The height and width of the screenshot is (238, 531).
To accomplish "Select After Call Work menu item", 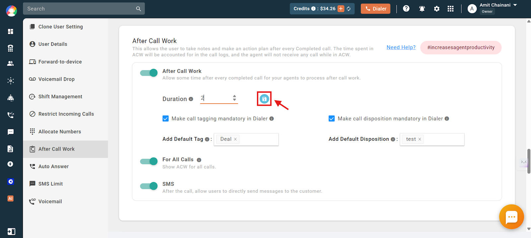I will pyautogui.click(x=65, y=149).
